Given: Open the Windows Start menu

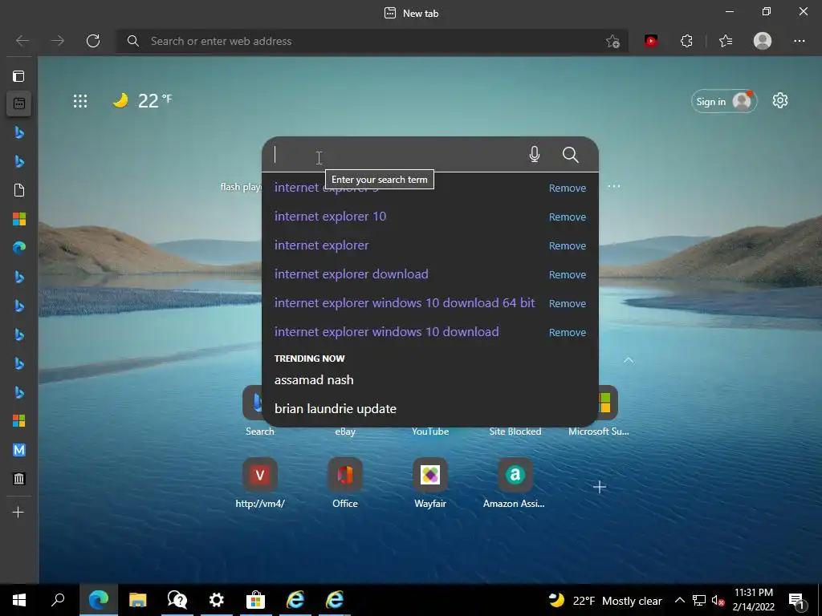Looking at the screenshot, I should click(19, 600).
